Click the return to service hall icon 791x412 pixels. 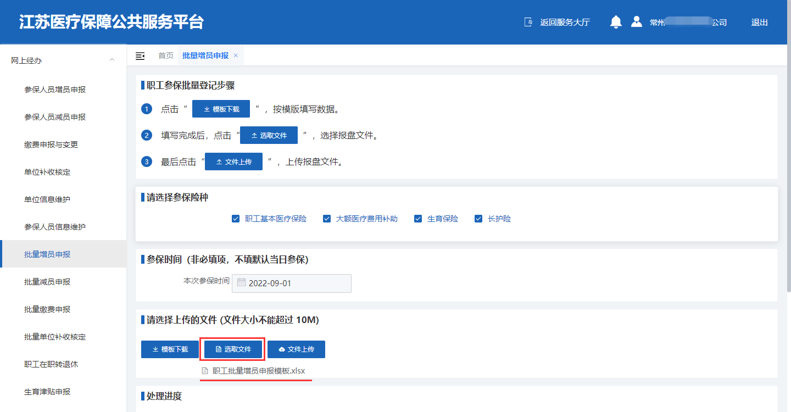point(528,22)
